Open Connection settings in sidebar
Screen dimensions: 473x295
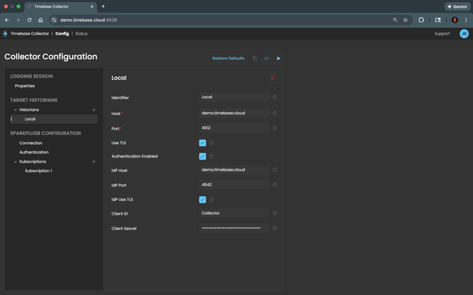(x=31, y=143)
